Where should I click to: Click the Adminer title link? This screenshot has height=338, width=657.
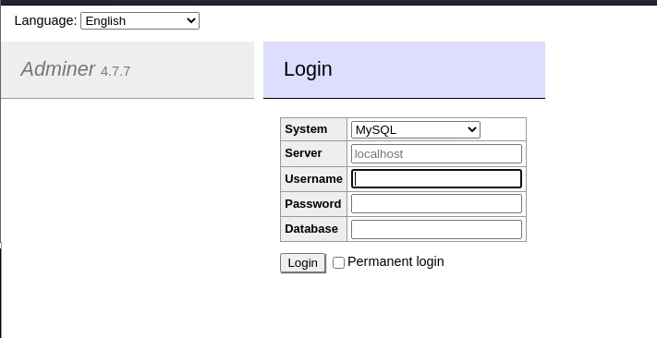click(x=58, y=69)
